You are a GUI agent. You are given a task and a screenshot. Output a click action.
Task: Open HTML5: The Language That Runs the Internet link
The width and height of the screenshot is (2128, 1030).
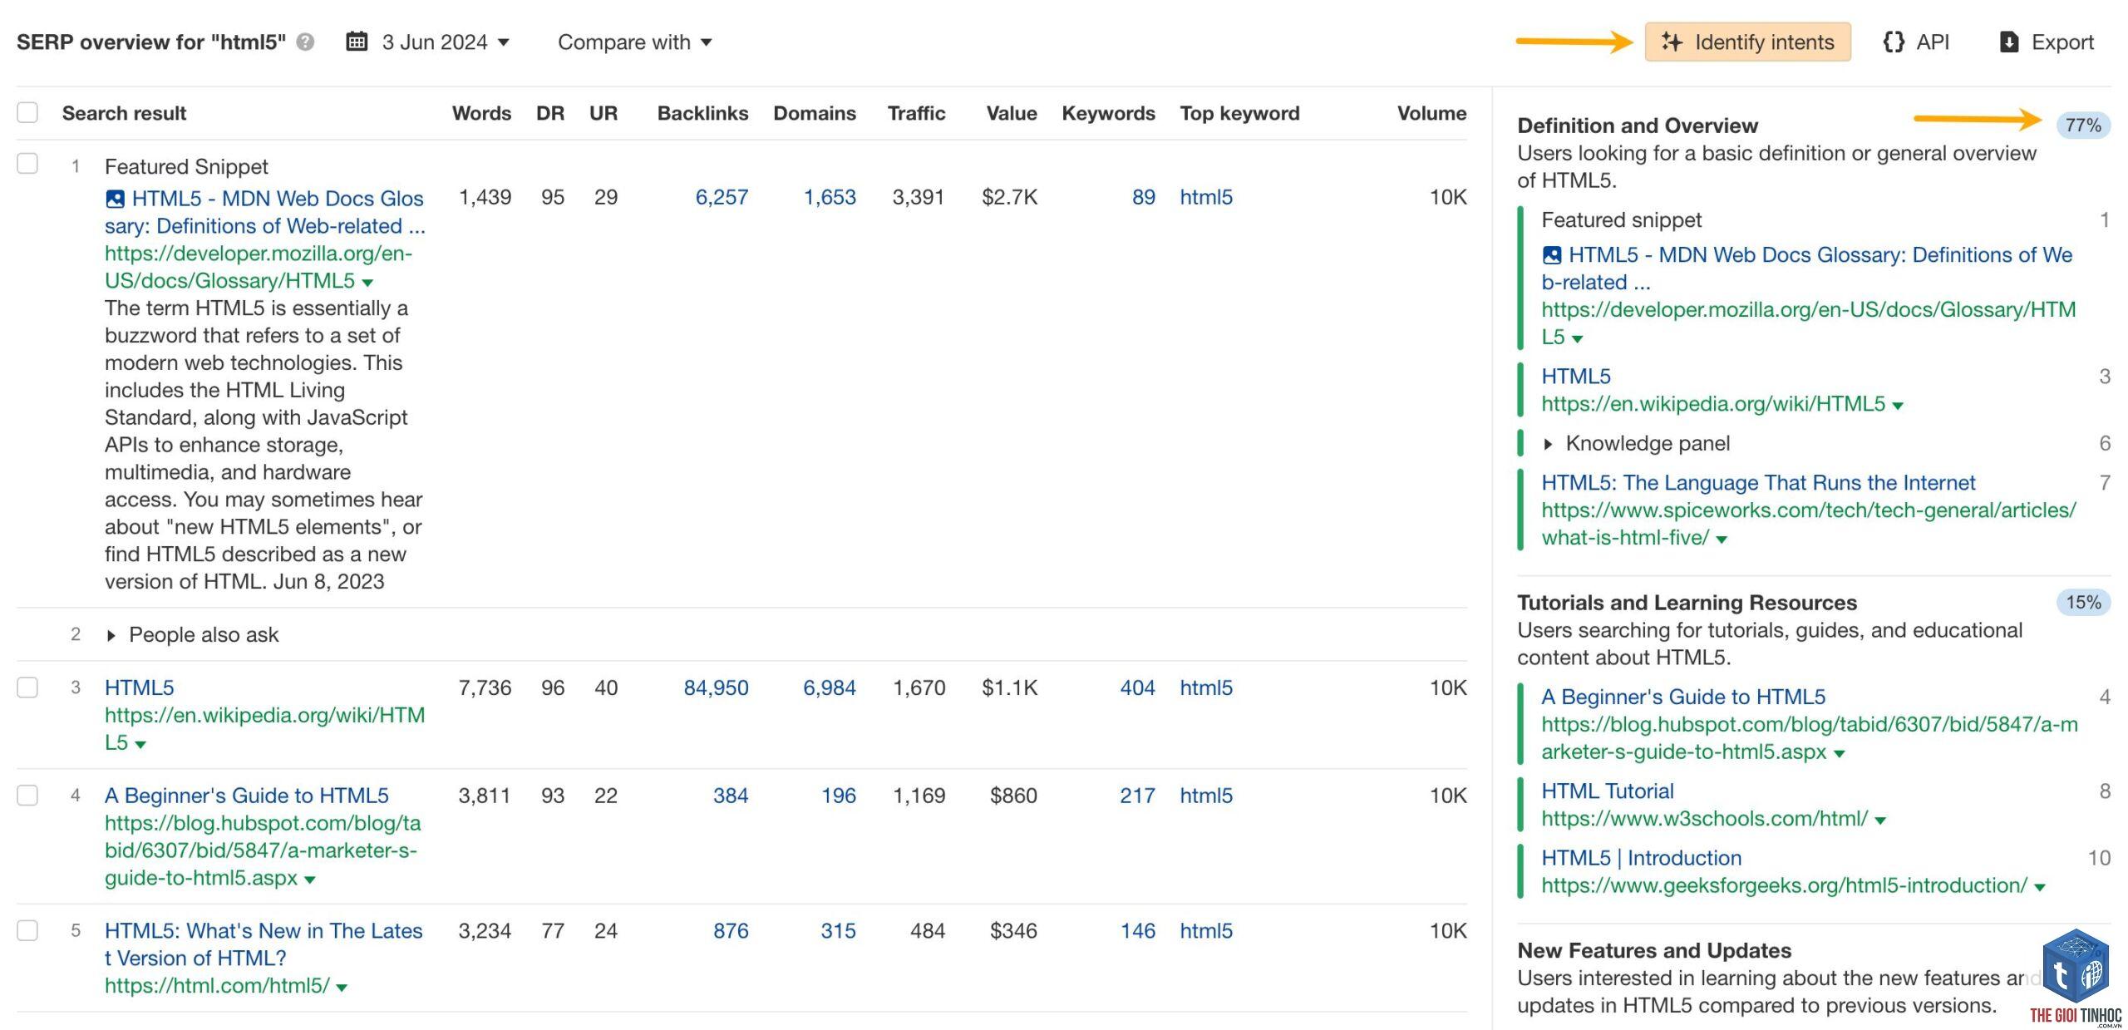pyautogui.click(x=1758, y=482)
